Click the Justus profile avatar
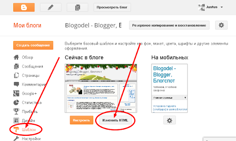 201,7
